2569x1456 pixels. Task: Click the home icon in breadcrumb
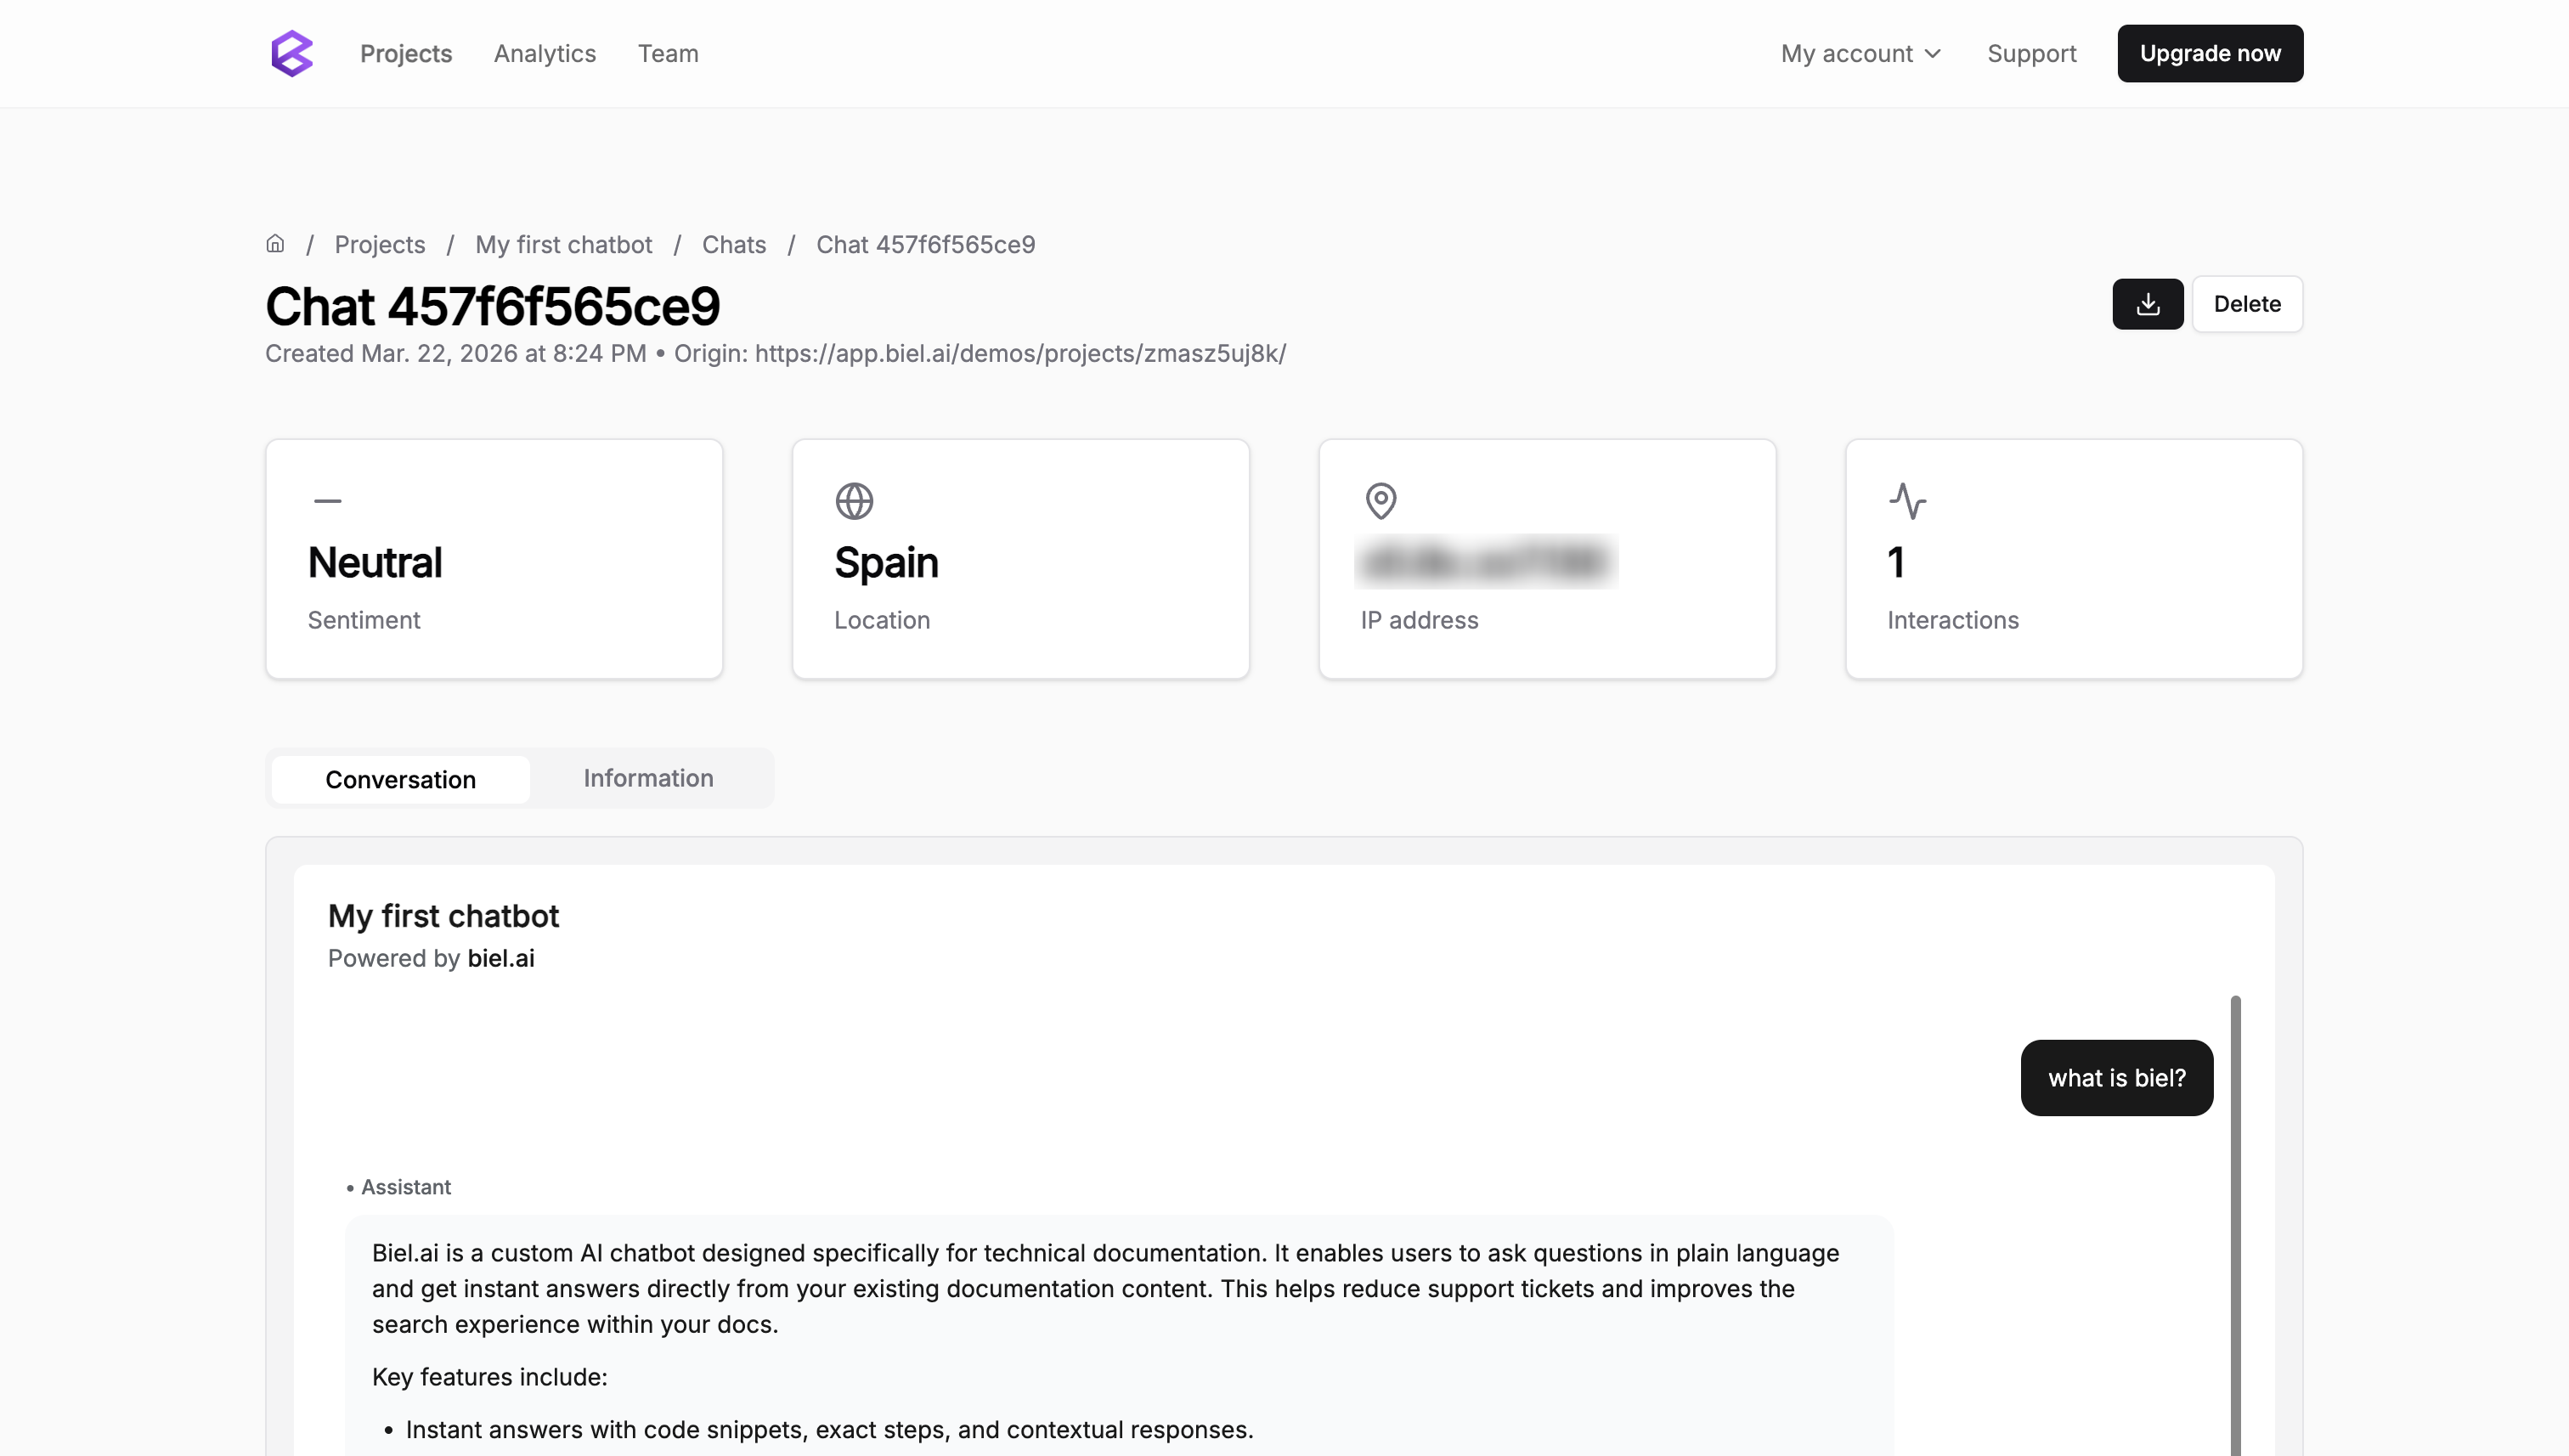coord(275,244)
